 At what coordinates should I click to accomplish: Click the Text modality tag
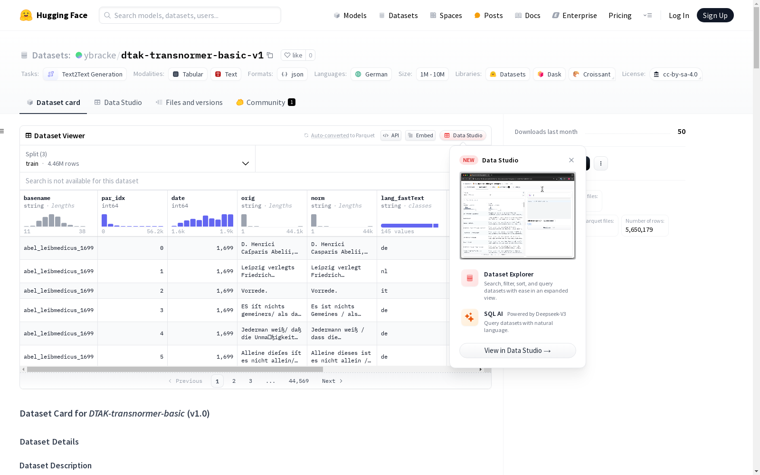[226, 74]
